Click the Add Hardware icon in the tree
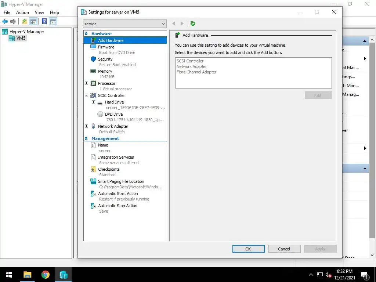Screen dimensions: 376x282 pyautogui.click(x=94, y=40)
